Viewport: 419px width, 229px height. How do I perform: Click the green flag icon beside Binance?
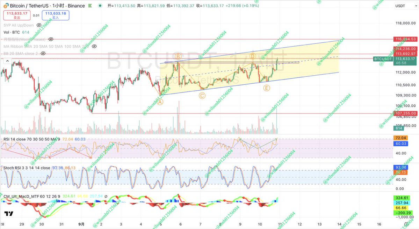[90, 6]
